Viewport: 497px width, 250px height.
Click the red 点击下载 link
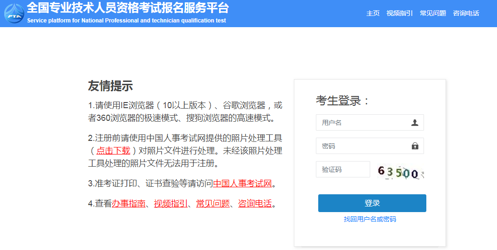[113, 151]
